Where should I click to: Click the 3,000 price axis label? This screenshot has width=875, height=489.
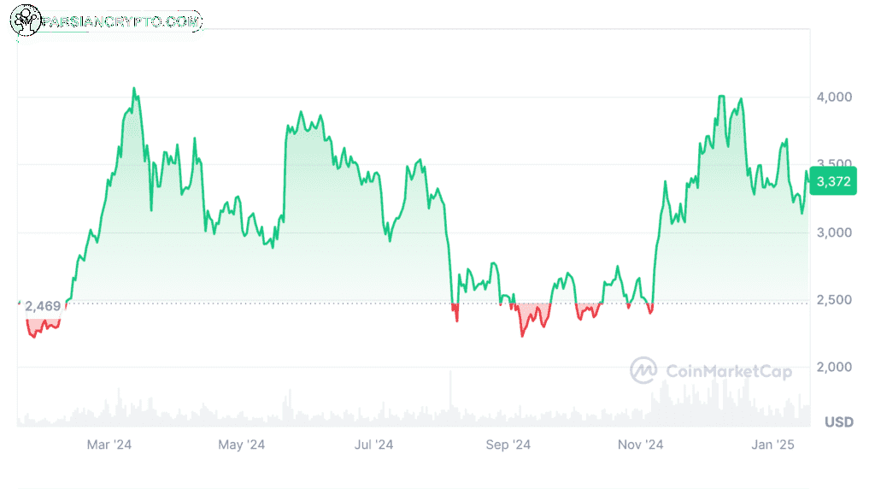click(834, 233)
